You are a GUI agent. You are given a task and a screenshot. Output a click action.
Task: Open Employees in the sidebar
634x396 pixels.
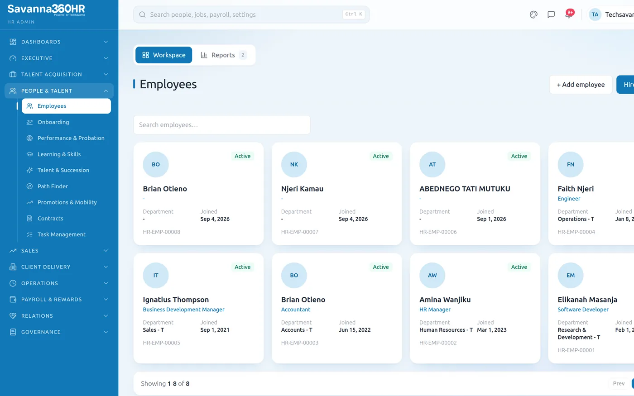[x=66, y=106]
